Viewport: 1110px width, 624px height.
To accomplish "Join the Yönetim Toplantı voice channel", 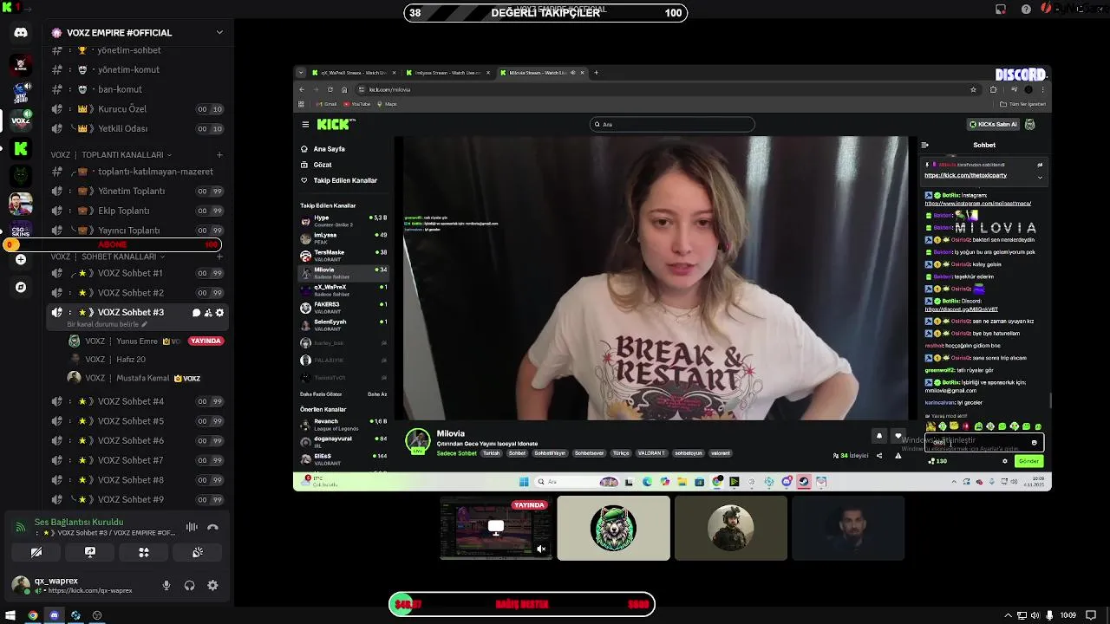I will click(138, 191).
